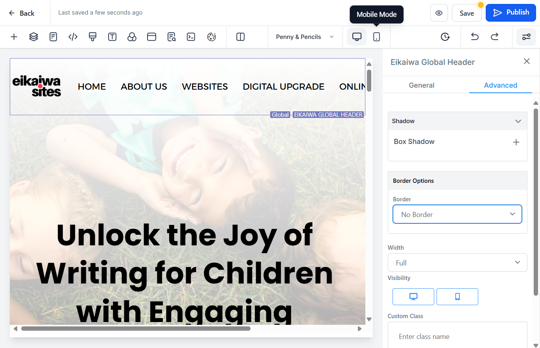Click the Back button

tap(22, 13)
